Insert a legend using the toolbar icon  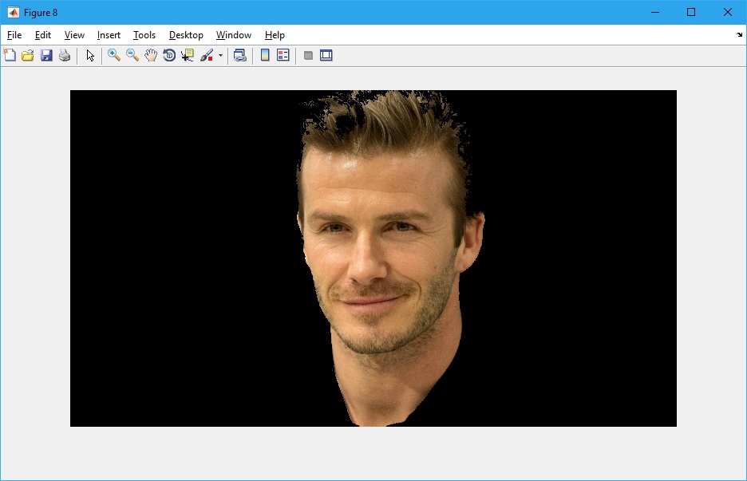283,56
